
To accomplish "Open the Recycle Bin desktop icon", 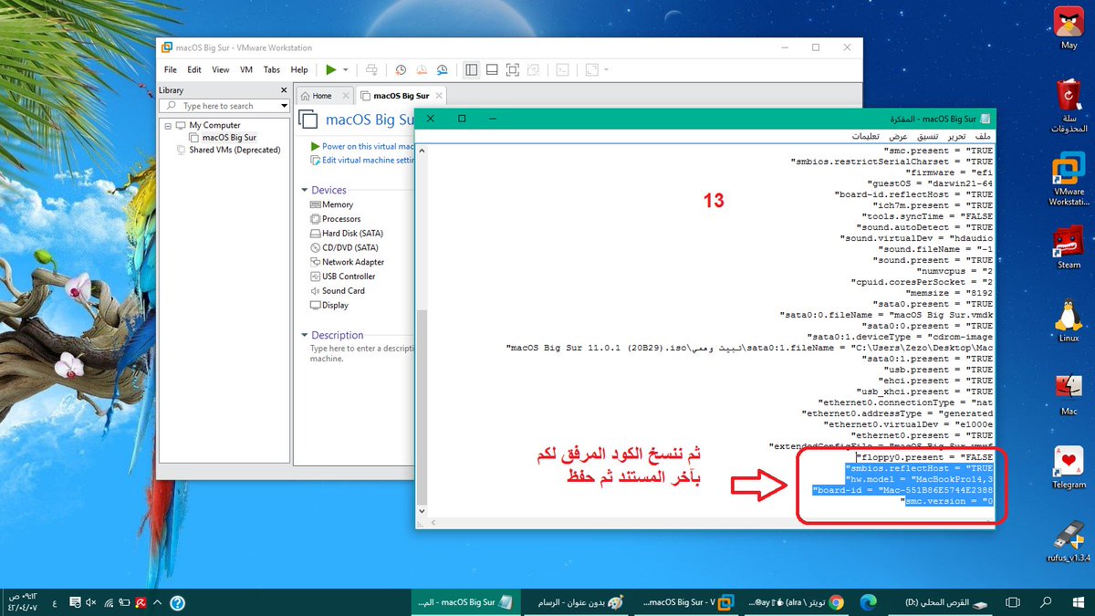I will click(1069, 105).
